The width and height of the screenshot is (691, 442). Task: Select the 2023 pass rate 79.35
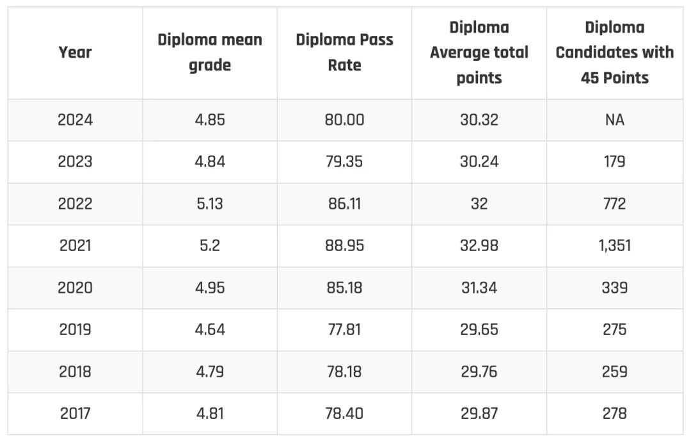point(344,162)
